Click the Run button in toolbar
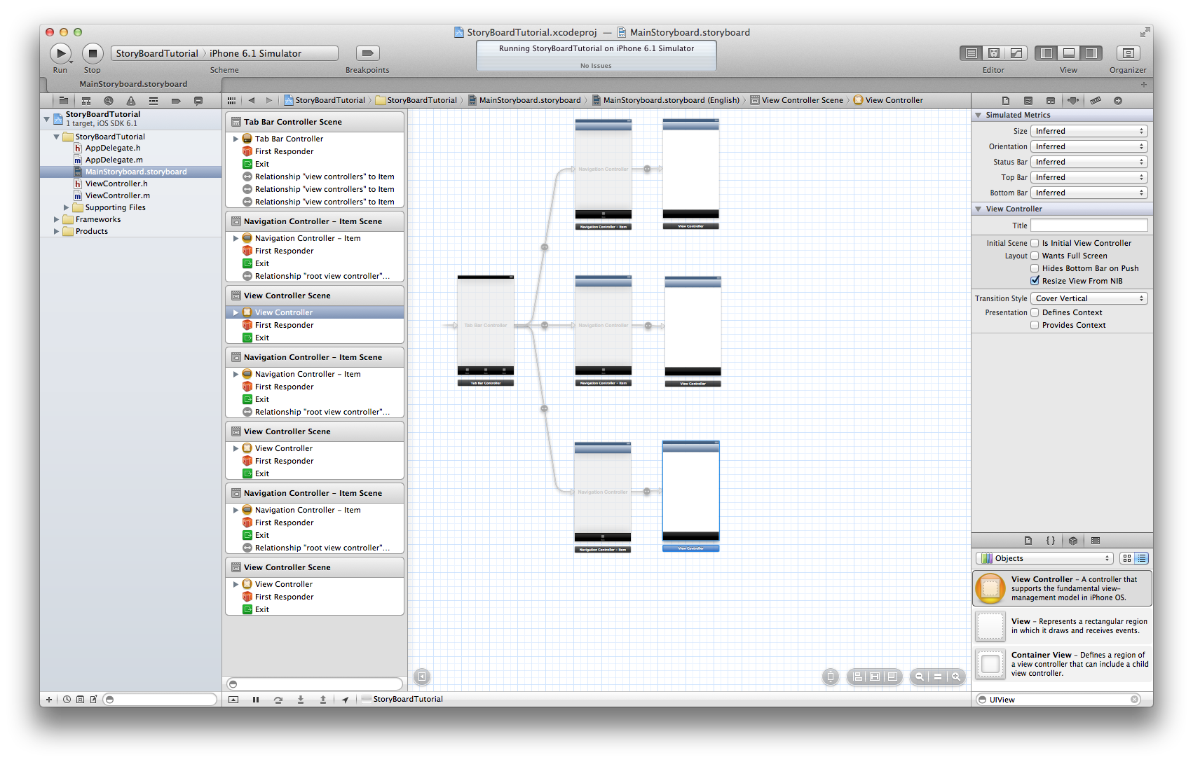This screenshot has height=762, width=1193. tap(60, 53)
